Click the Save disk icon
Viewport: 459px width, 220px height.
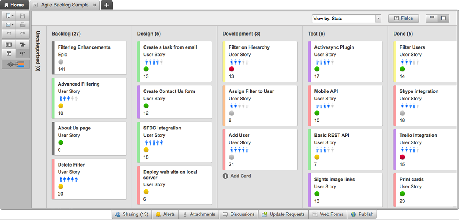coord(23,16)
